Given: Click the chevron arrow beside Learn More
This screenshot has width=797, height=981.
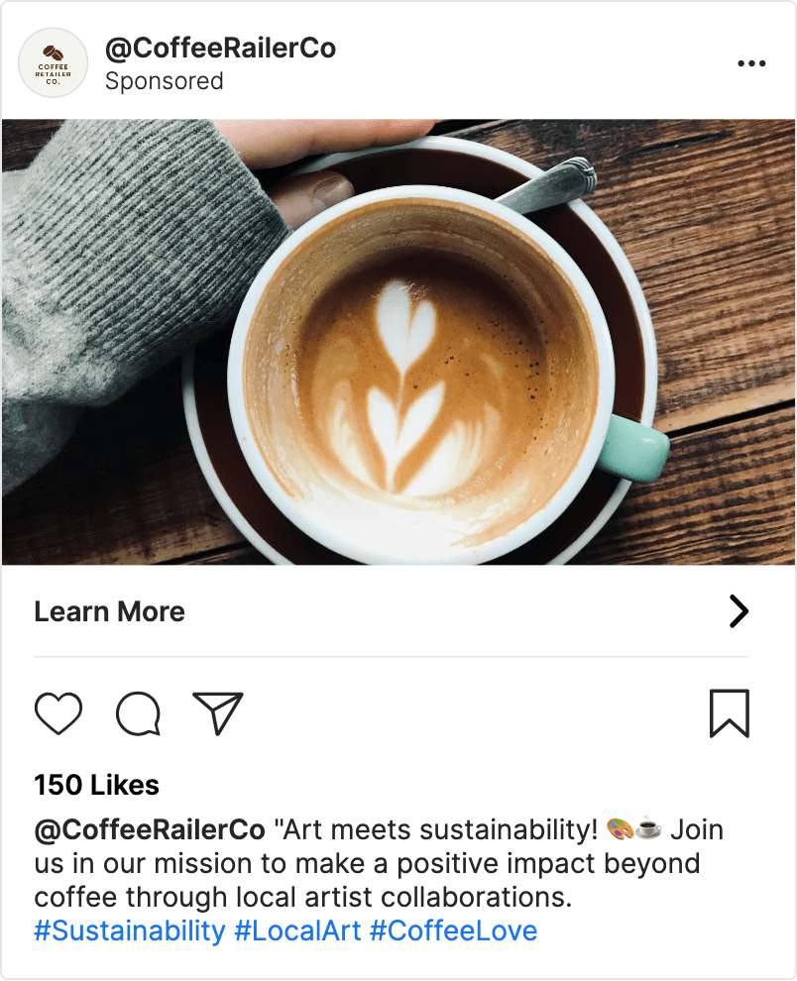Looking at the screenshot, I should (x=739, y=611).
